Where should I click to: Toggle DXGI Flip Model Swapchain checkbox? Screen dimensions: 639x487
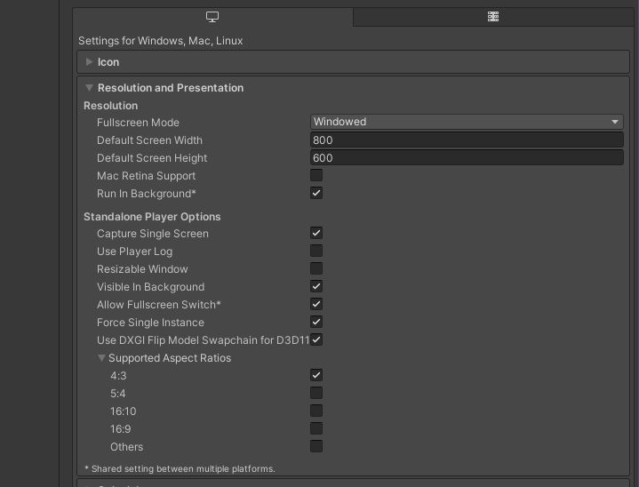[316, 339]
